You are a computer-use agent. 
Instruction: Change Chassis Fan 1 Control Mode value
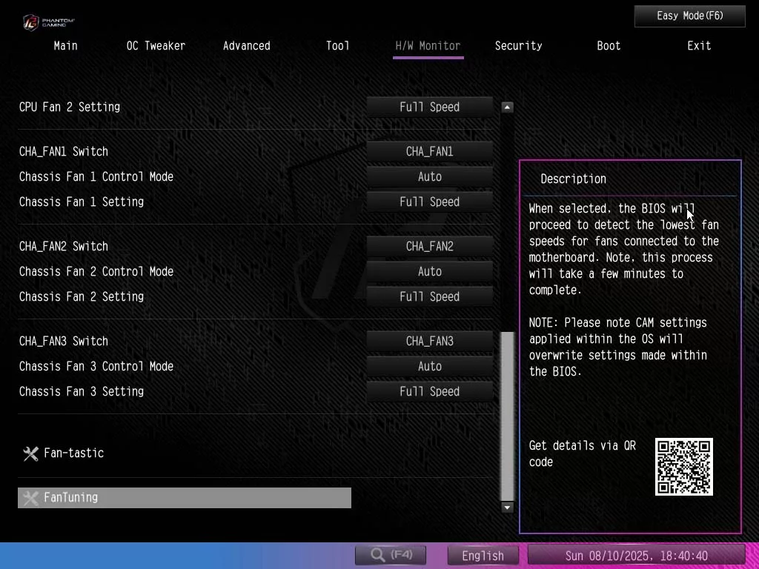[x=429, y=176]
